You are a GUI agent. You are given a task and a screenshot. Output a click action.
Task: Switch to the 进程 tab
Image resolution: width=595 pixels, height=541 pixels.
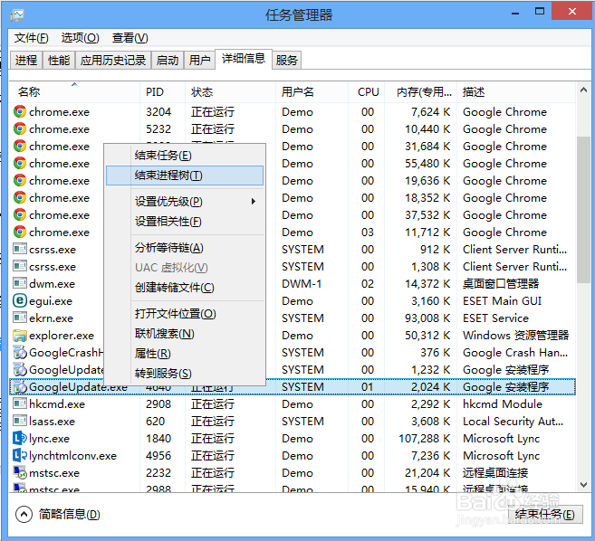pyautogui.click(x=26, y=60)
